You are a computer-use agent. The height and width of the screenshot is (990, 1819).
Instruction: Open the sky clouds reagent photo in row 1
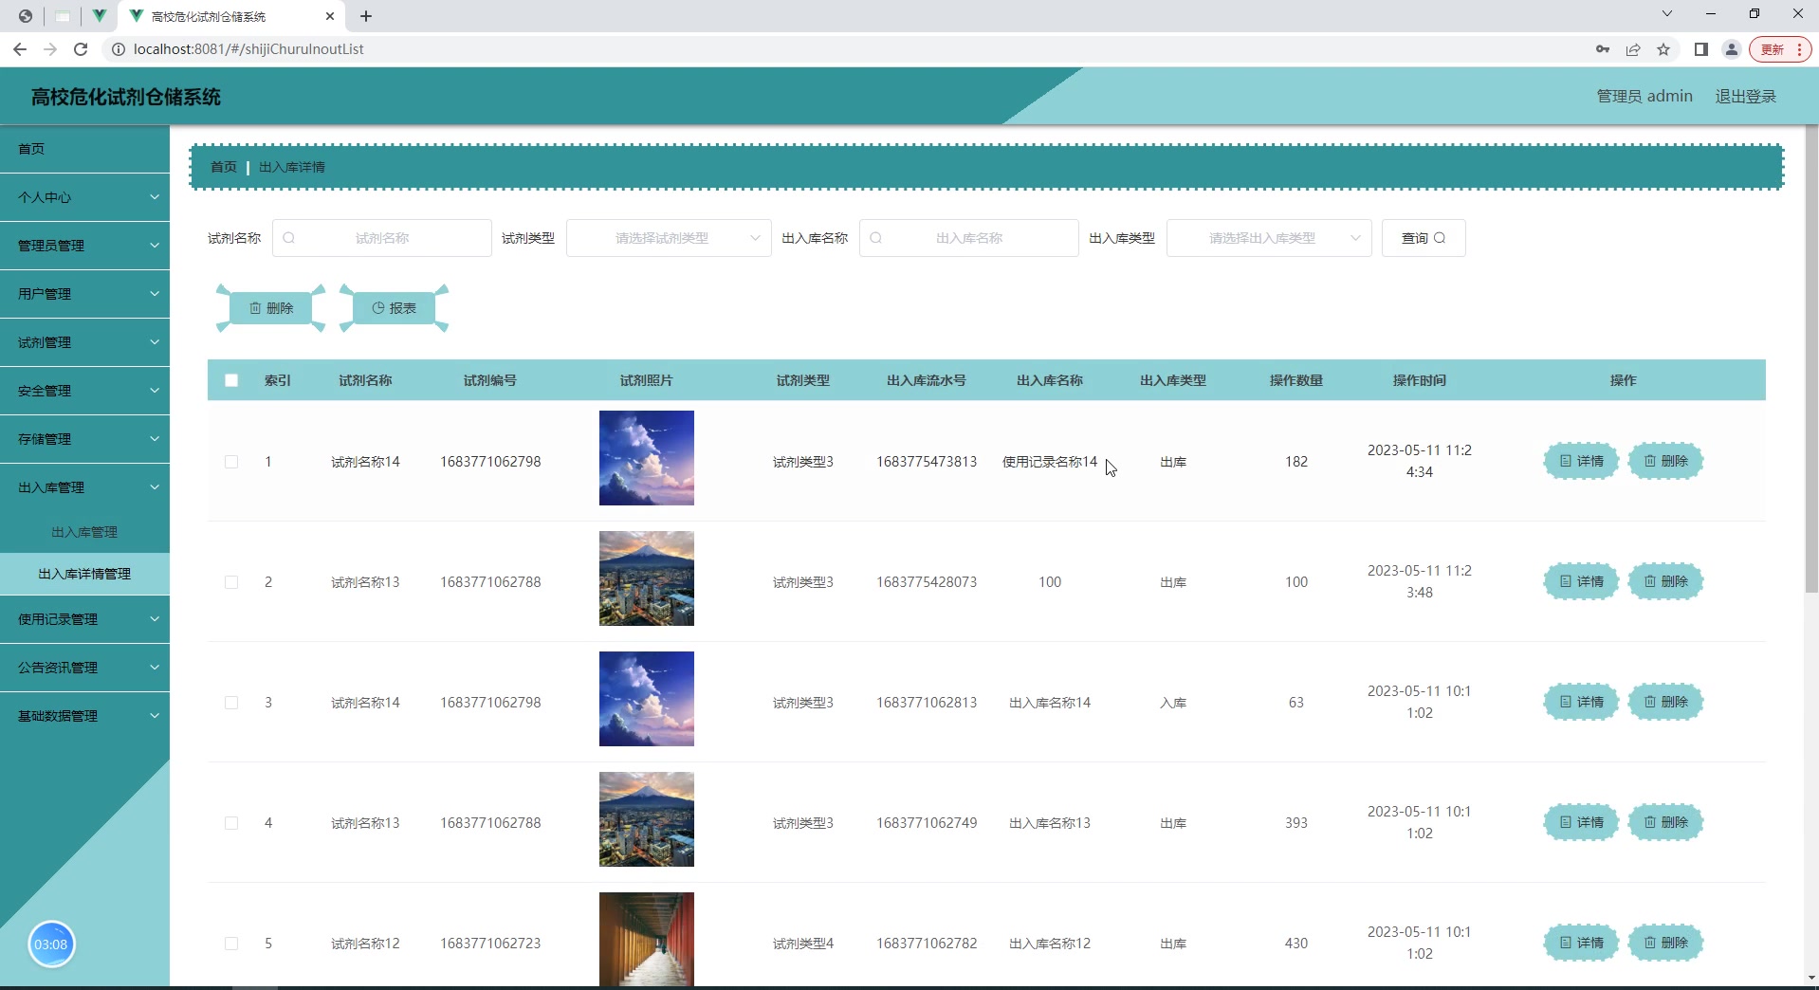click(x=647, y=458)
